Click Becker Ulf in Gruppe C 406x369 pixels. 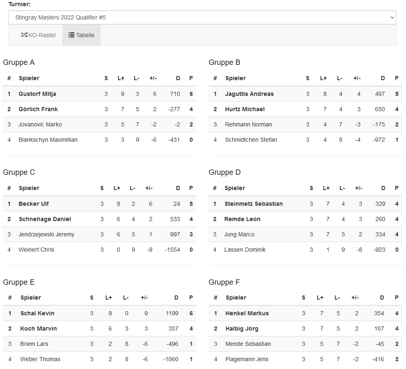click(34, 204)
